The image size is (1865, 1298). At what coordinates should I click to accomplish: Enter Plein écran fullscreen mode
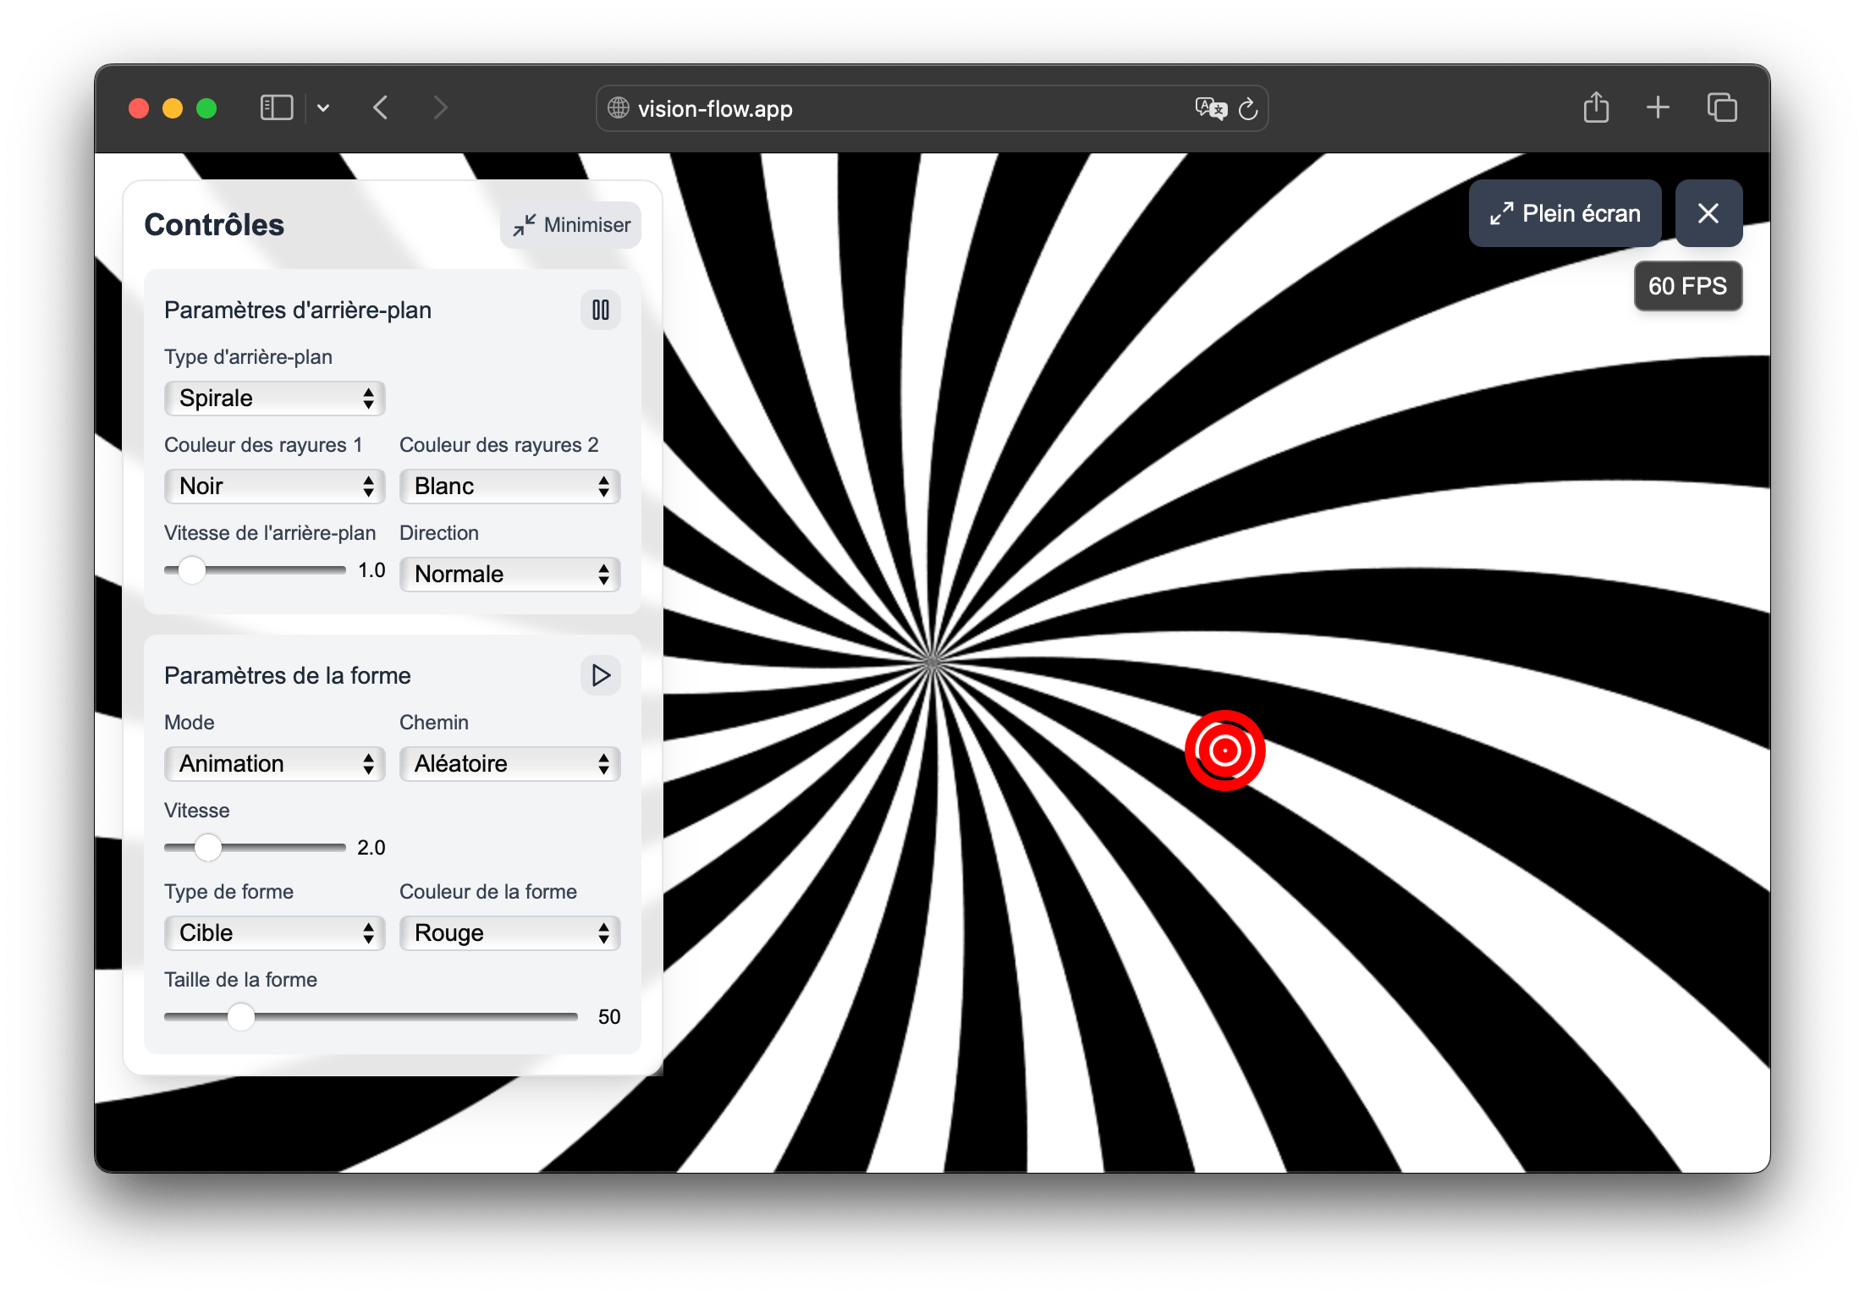pyautogui.click(x=1565, y=213)
